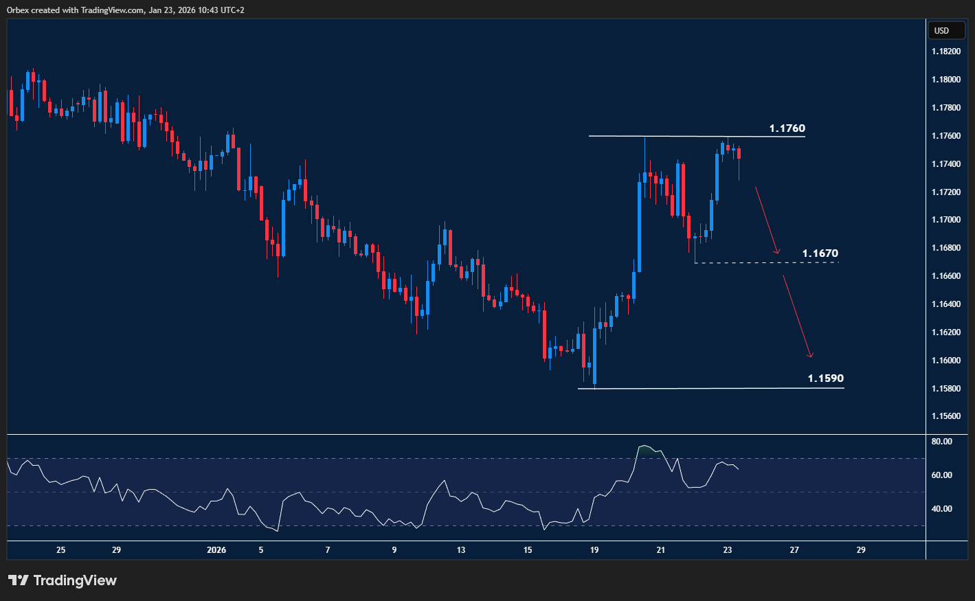Select the red arrow pointing to 1.1670
975x601 pixels.
767,220
